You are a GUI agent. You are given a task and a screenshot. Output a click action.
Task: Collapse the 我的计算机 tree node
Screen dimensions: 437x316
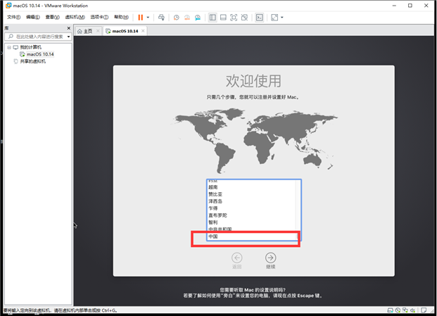pyautogui.click(x=9, y=47)
